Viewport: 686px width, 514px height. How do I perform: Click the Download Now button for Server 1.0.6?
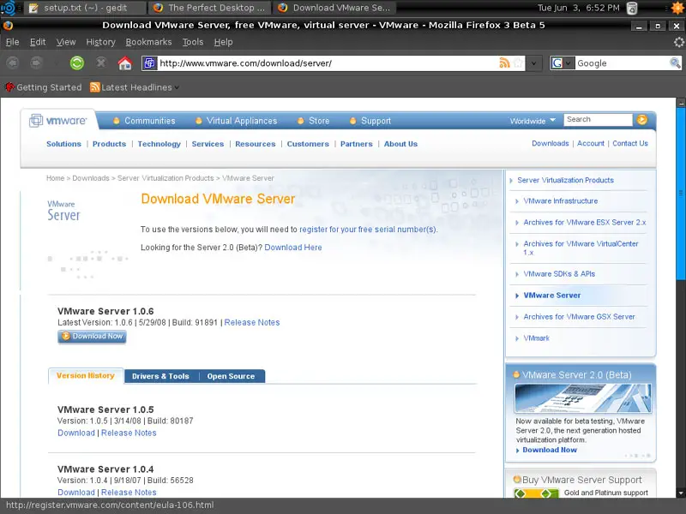point(92,337)
